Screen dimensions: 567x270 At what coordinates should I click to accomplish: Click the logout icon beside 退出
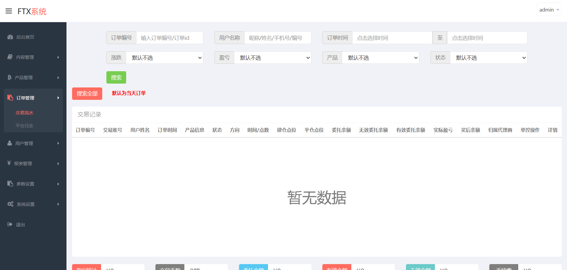(x=10, y=225)
